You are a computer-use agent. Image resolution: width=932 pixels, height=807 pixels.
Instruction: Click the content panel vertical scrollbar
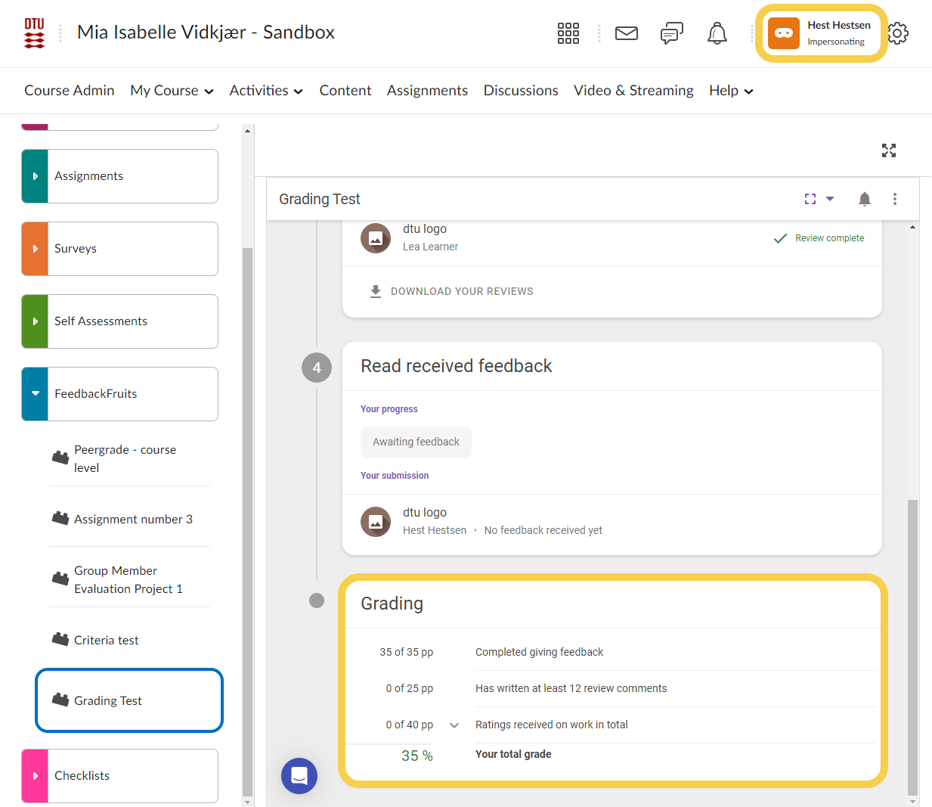pos(912,643)
